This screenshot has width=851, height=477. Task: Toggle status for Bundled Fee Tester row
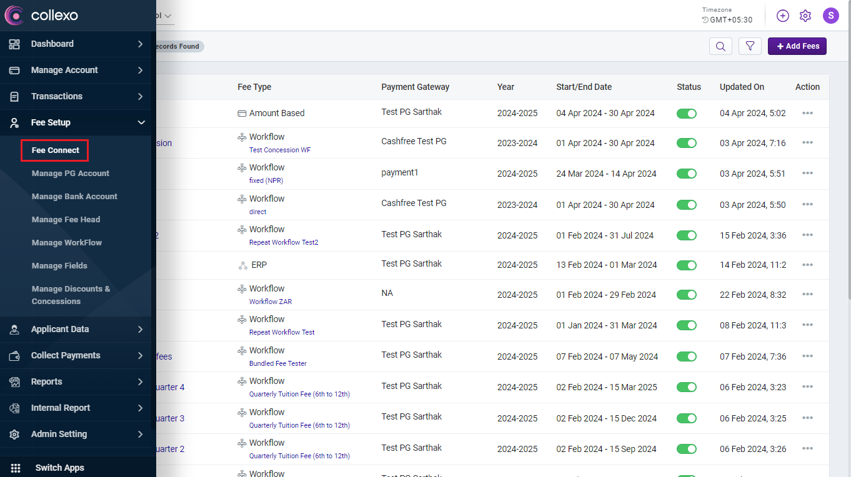(x=686, y=357)
